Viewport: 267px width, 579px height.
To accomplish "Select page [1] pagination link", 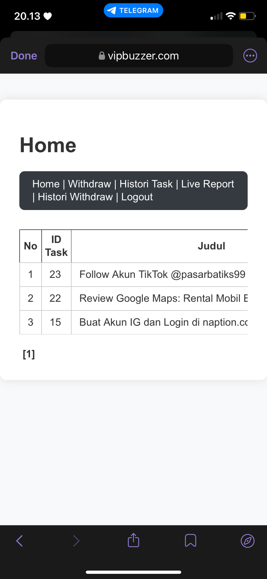I will click(x=29, y=354).
